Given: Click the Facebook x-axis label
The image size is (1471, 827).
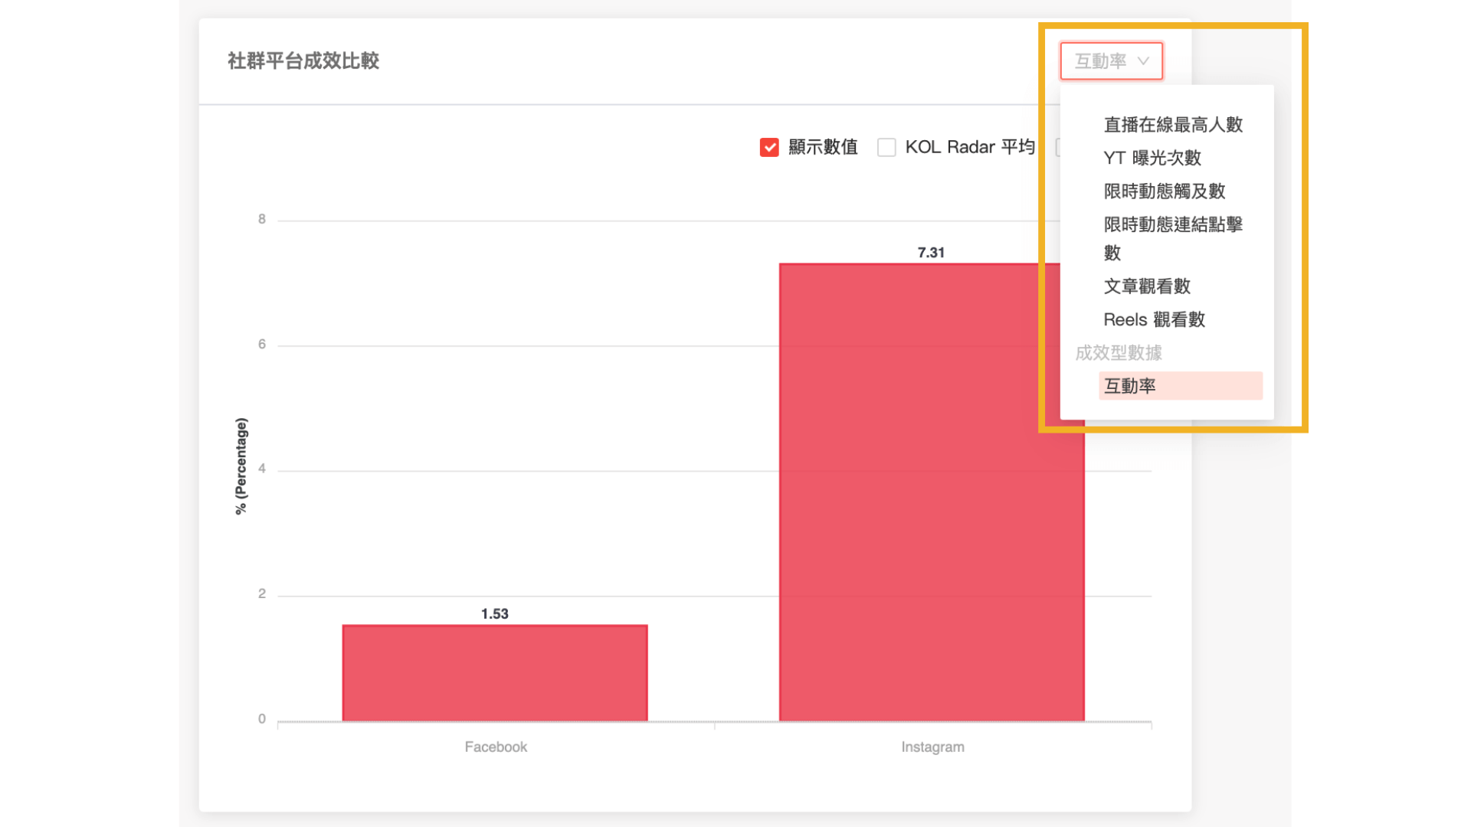Looking at the screenshot, I should 496,747.
